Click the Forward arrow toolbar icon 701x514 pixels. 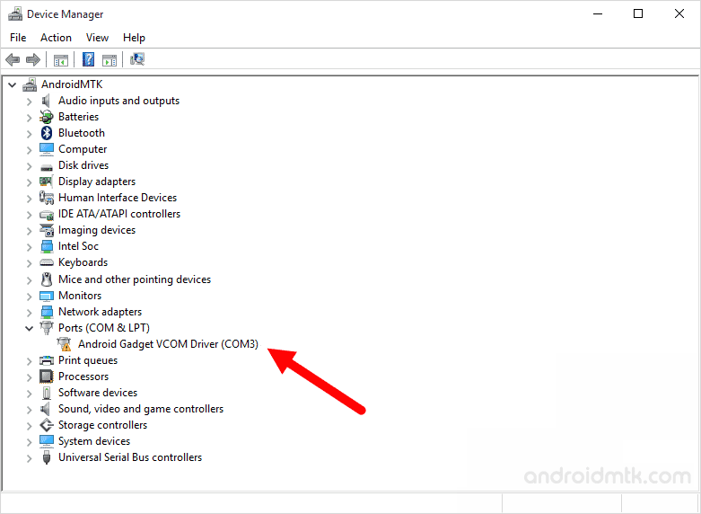point(33,59)
